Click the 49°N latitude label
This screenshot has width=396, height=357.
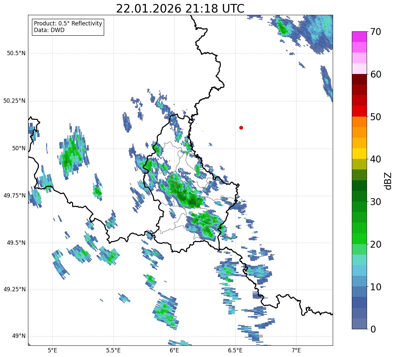pos(19,336)
